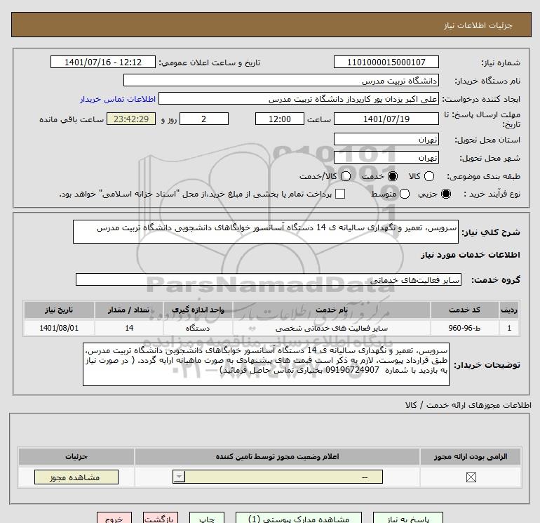Image resolution: width=540 pixels, height=523 pixels.
Task: Click service code cell ط-96-960
Action: click(x=464, y=328)
